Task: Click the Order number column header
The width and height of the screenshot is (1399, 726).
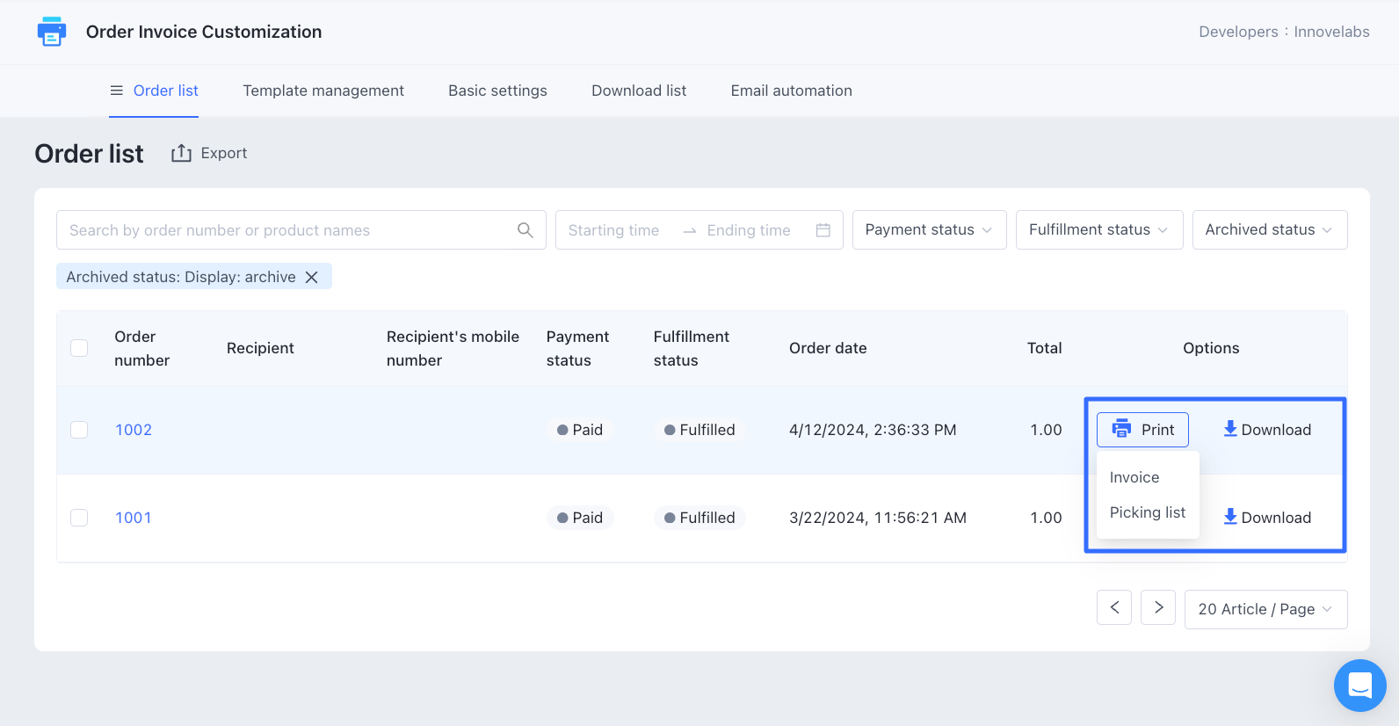Action: 141,348
